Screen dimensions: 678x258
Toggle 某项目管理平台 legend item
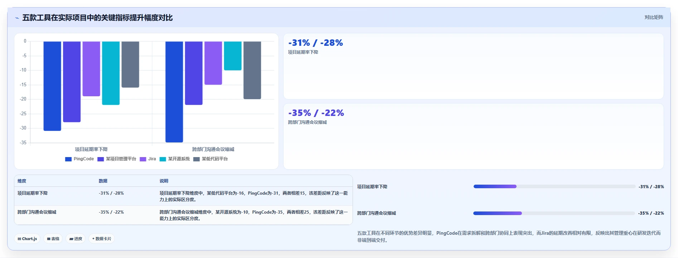[x=117, y=159]
